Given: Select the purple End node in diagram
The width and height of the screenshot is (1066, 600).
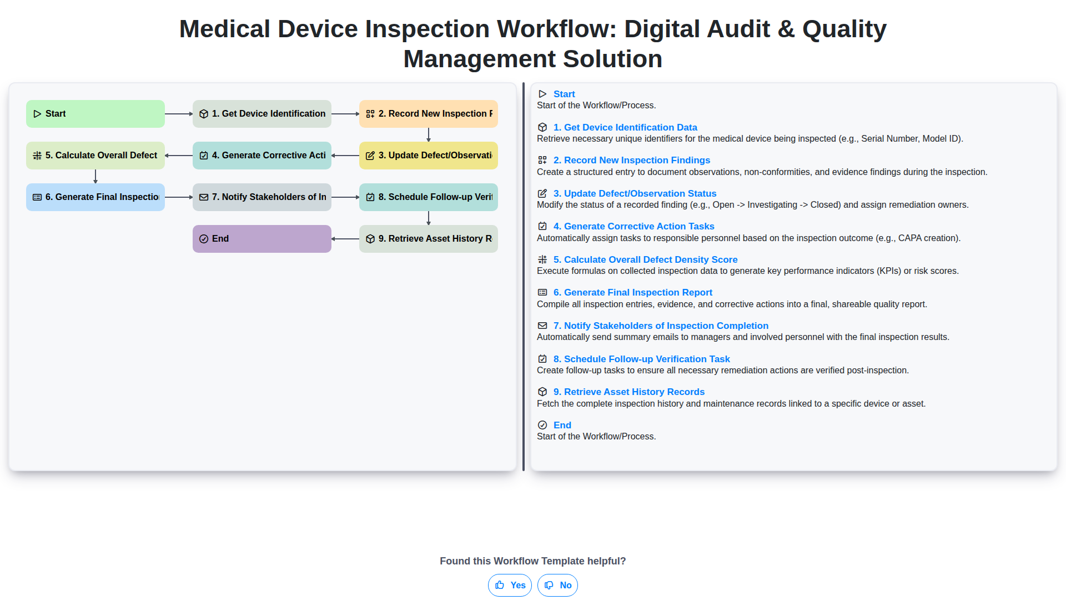Looking at the screenshot, I should click(262, 239).
